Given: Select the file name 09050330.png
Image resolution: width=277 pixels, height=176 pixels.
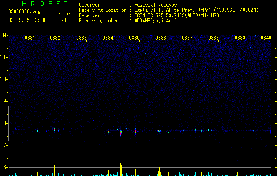Looking at the screenshot, I should tap(24, 11).
